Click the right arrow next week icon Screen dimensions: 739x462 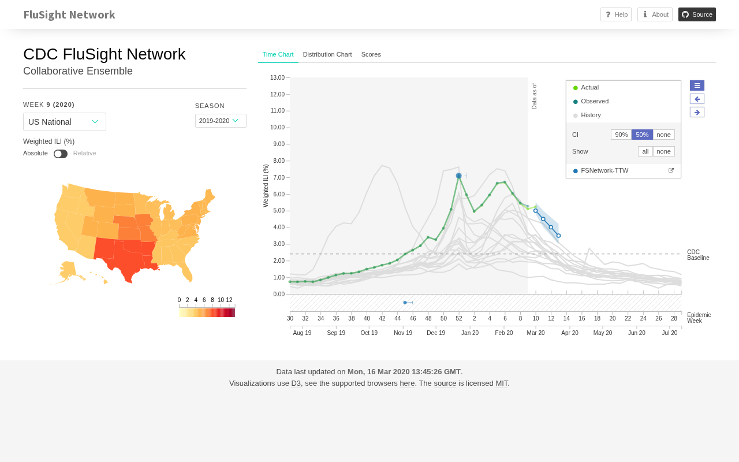697,112
